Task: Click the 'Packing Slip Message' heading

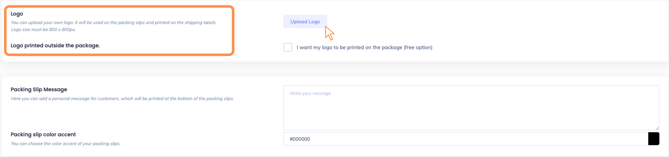Action: click(x=39, y=89)
